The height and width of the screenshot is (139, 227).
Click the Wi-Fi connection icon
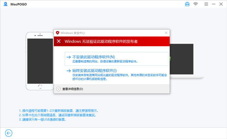[x=196, y=4]
